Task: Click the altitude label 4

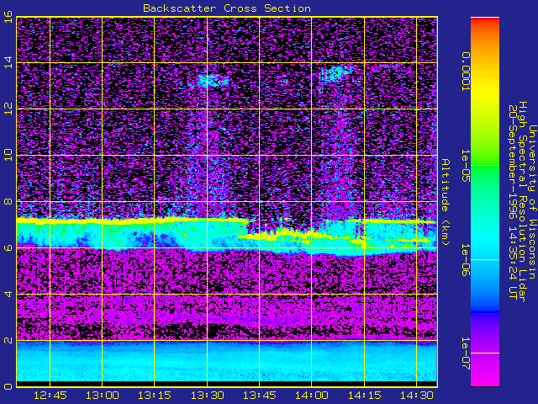Action: click(8, 294)
